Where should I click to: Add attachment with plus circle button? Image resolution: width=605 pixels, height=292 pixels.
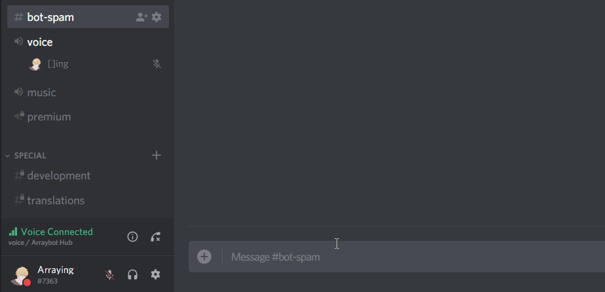pos(204,257)
